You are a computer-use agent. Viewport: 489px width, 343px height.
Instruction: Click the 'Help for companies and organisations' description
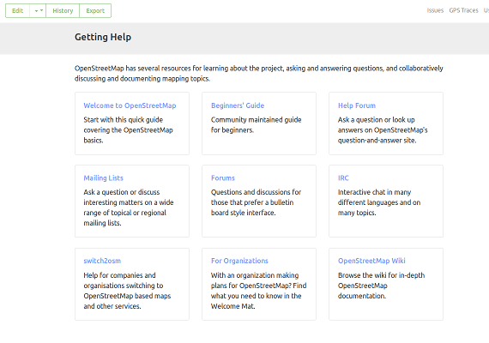(127, 291)
